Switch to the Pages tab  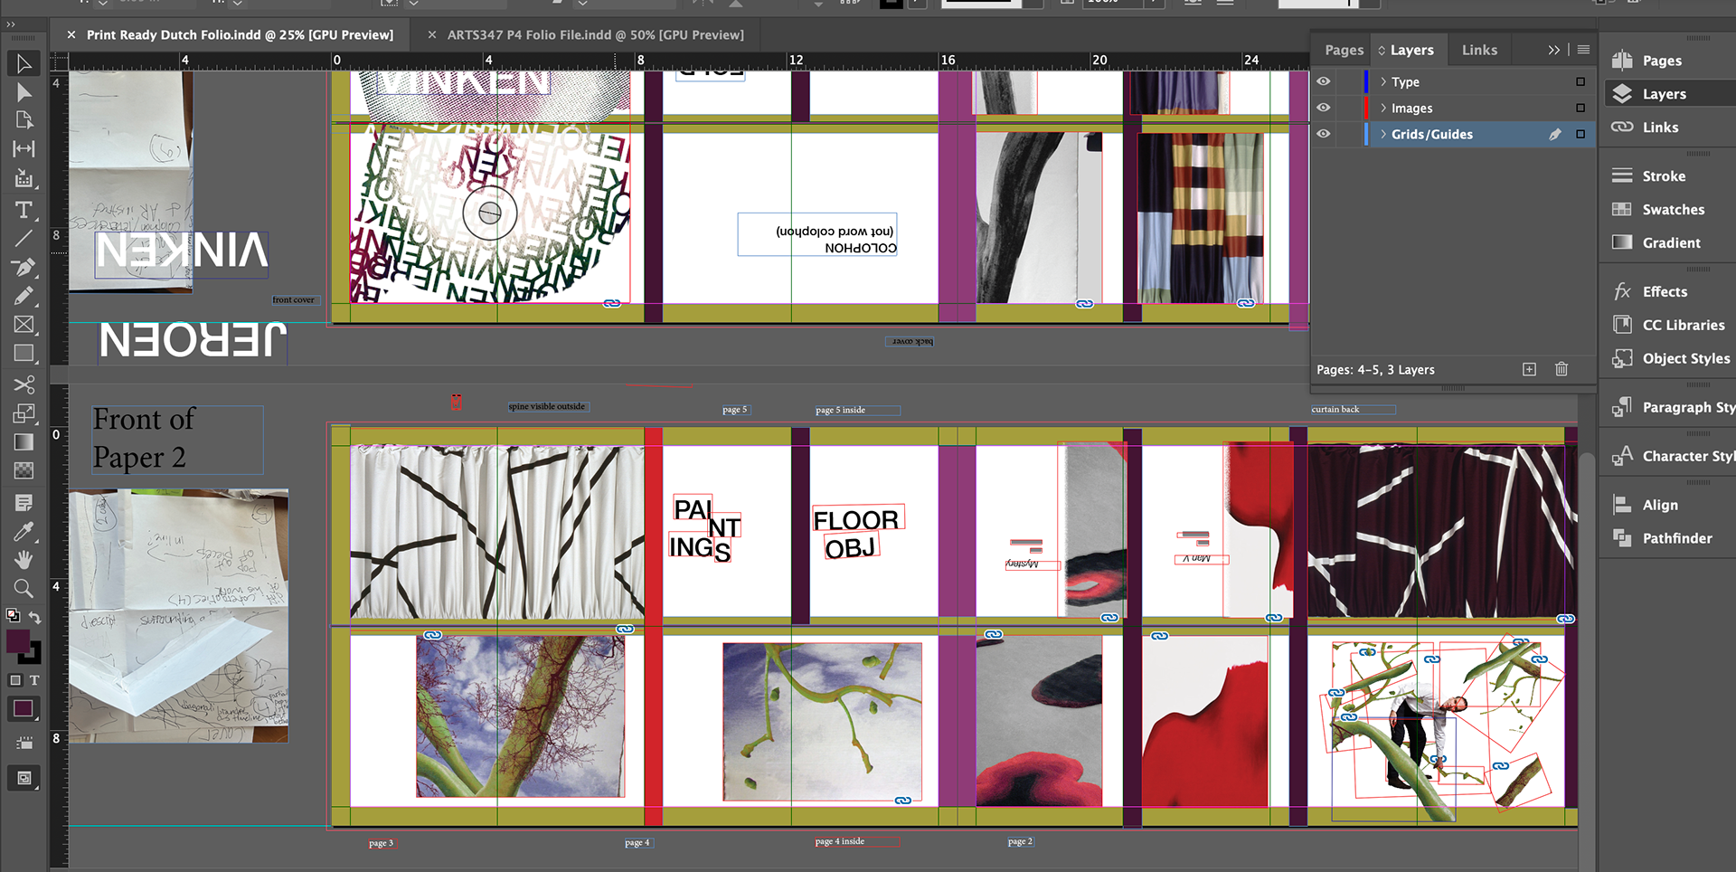[x=1344, y=50]
